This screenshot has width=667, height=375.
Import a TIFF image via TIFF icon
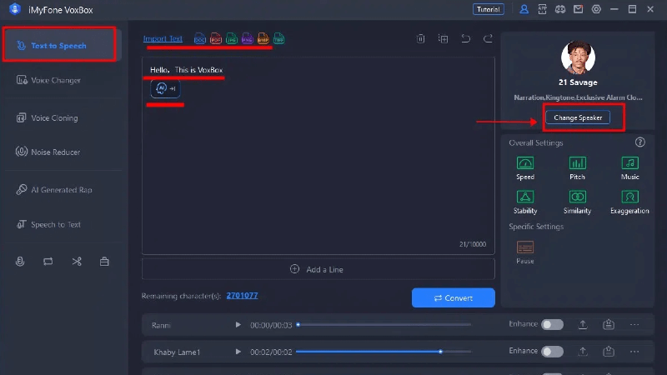278,38
